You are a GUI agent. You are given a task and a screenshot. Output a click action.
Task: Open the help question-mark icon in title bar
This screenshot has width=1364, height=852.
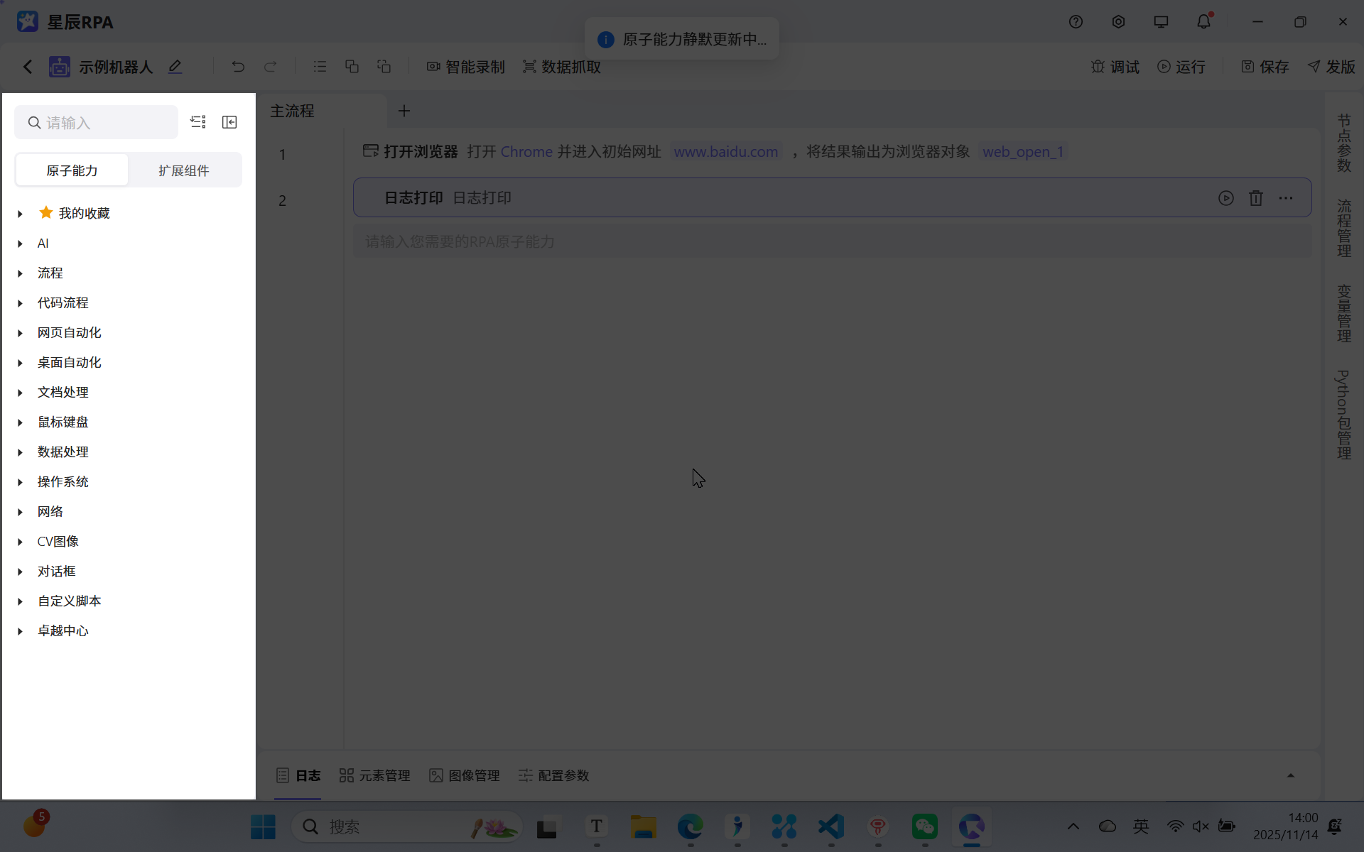[1076, 21]
